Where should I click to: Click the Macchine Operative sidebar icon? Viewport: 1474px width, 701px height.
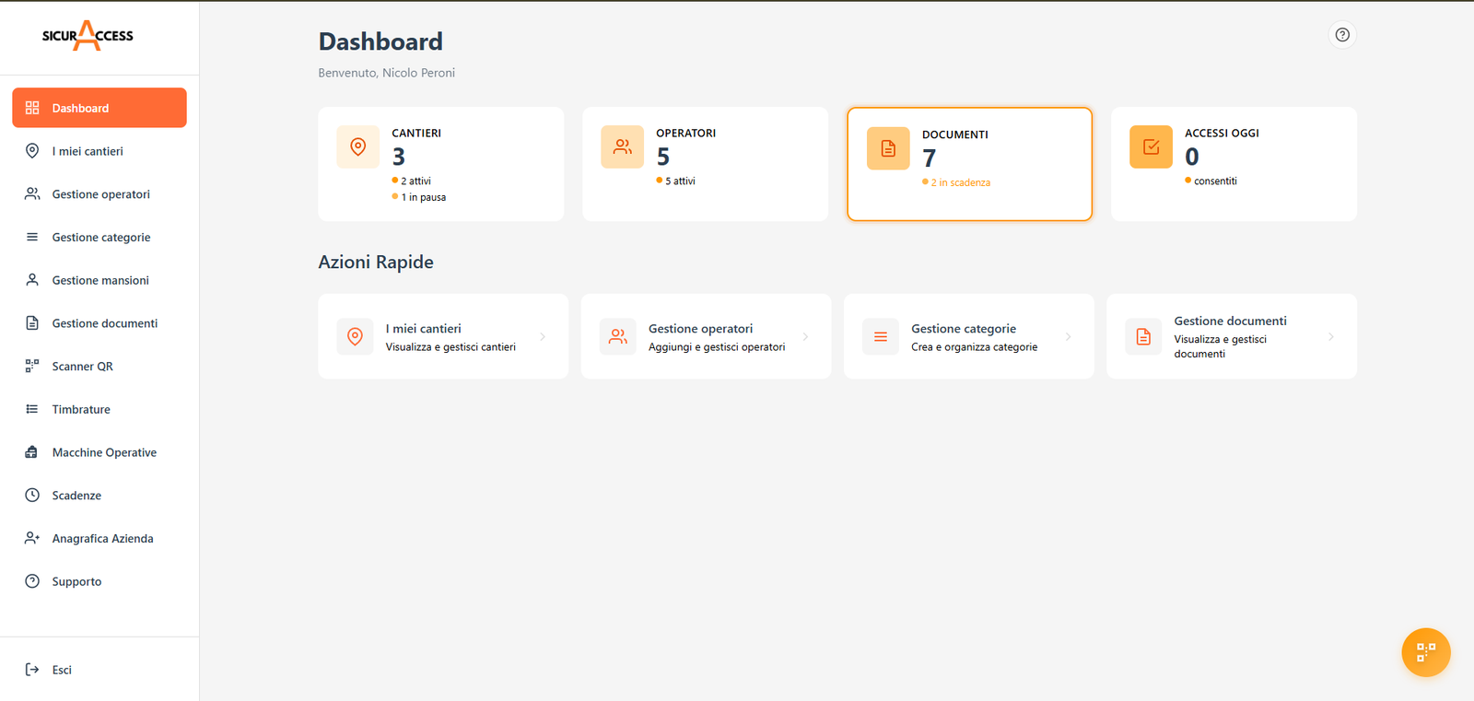point(32,452)
